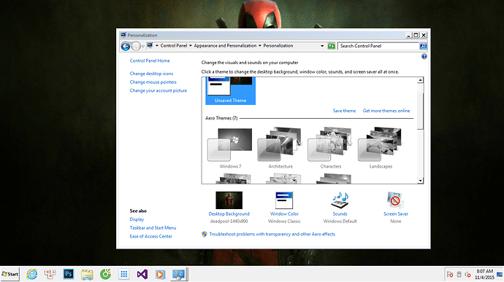Screen dimensions: 504x282
Task: Click the Personalization title bar icon
Action: tap(123, 35)
